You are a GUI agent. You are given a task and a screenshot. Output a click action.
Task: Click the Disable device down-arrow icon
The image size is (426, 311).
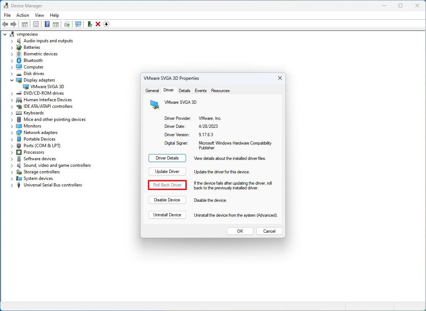pyautogui.click(x=106, y=24)
